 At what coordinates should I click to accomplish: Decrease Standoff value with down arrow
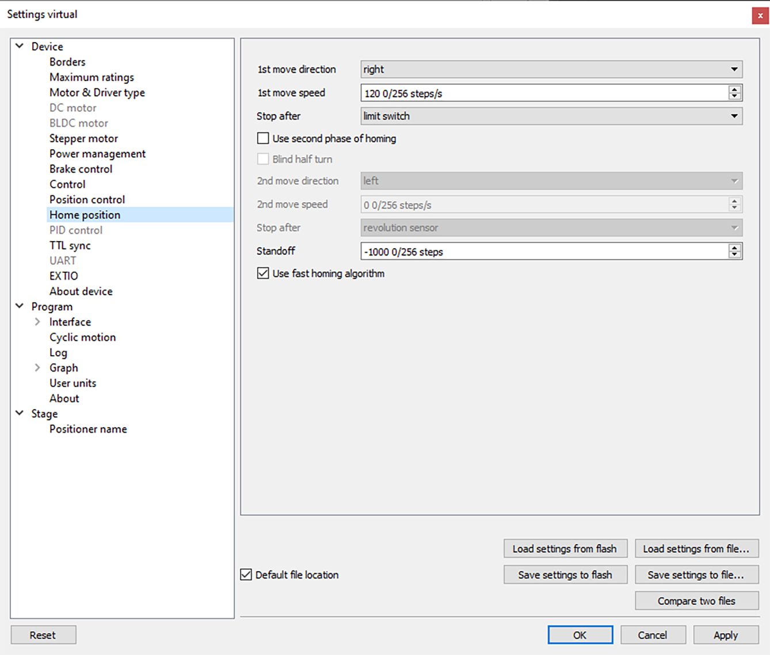point(734,254)
